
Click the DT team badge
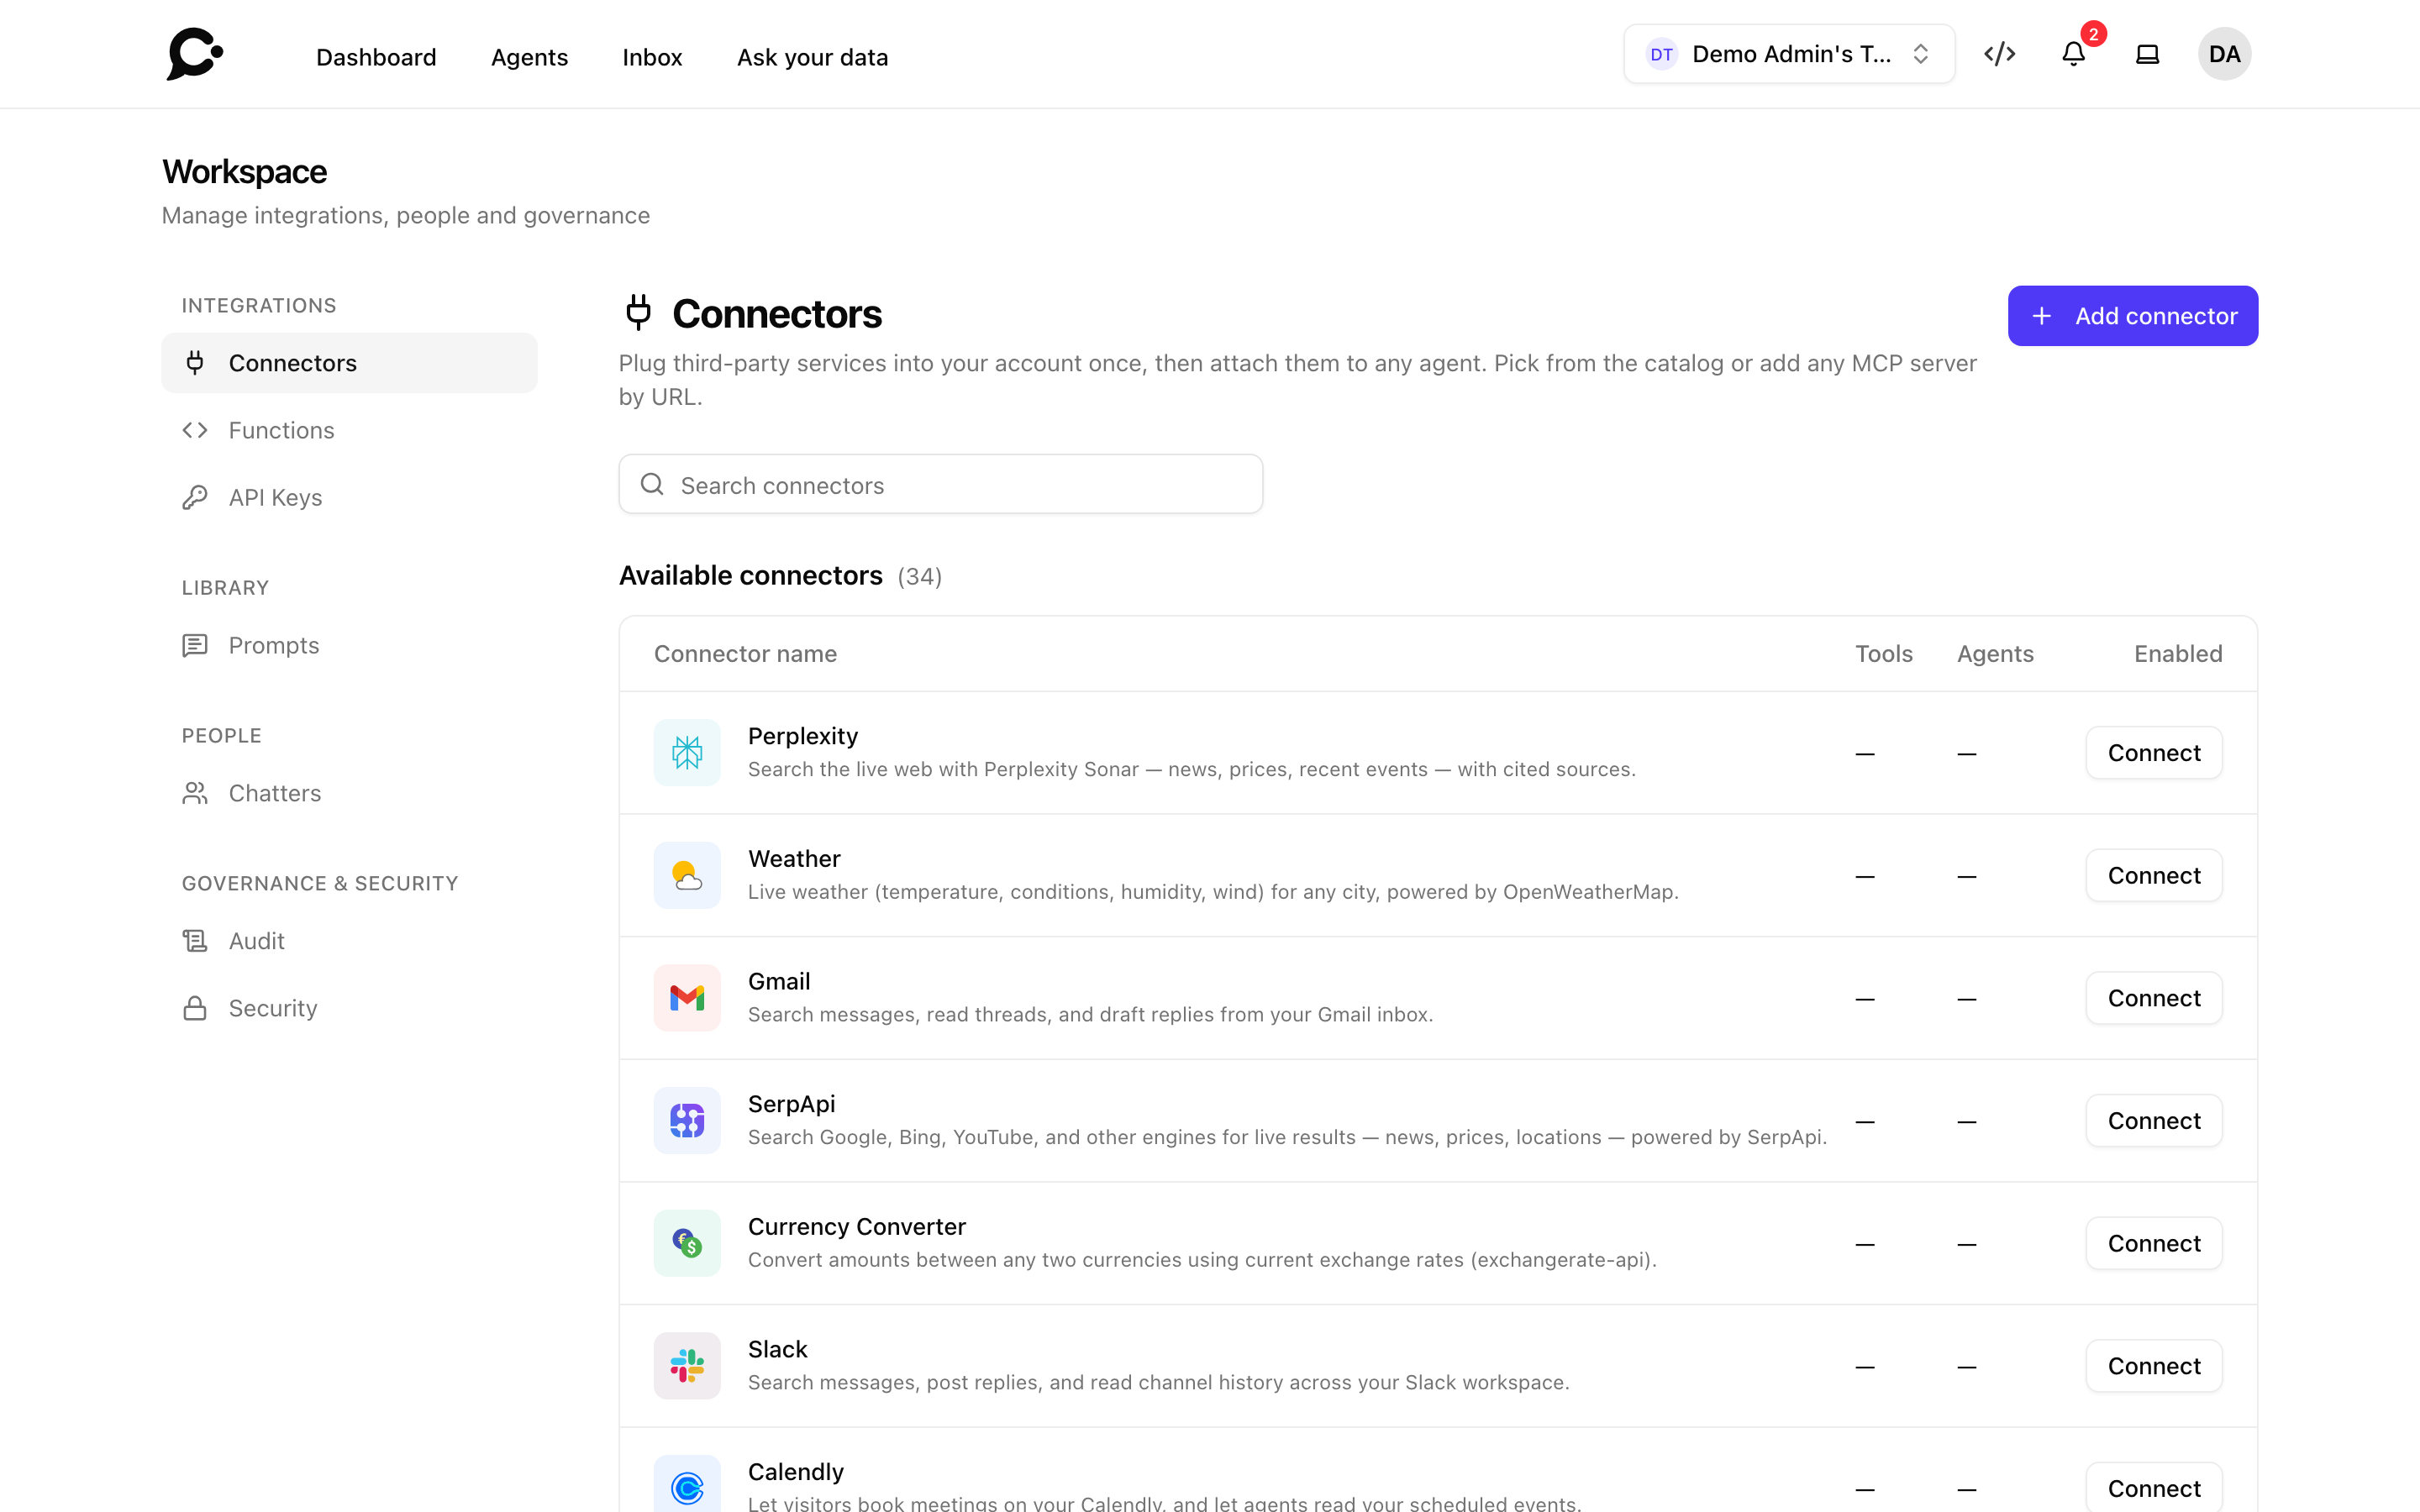click(1661, 54)
